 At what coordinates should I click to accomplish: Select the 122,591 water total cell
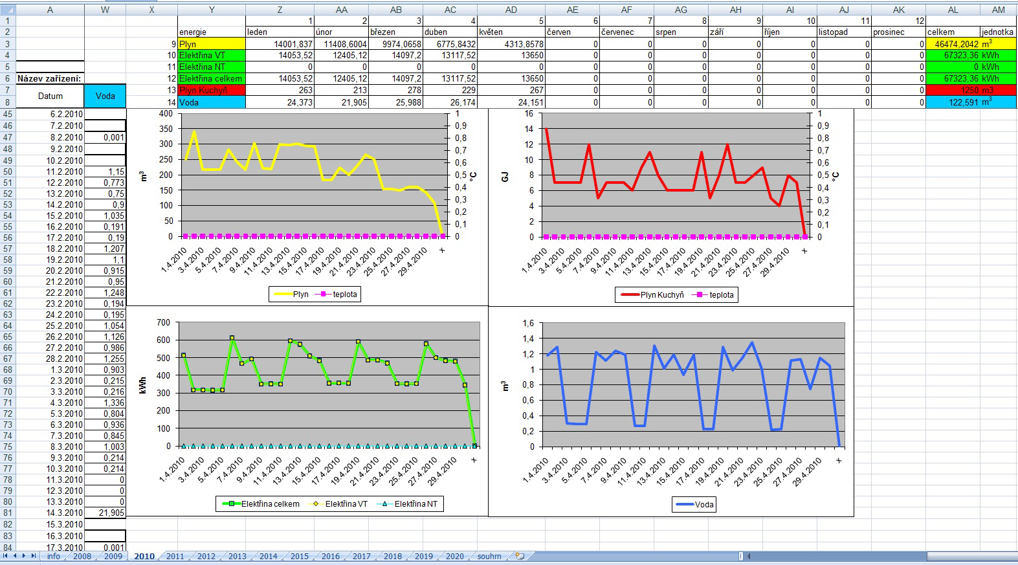point(953,102)
